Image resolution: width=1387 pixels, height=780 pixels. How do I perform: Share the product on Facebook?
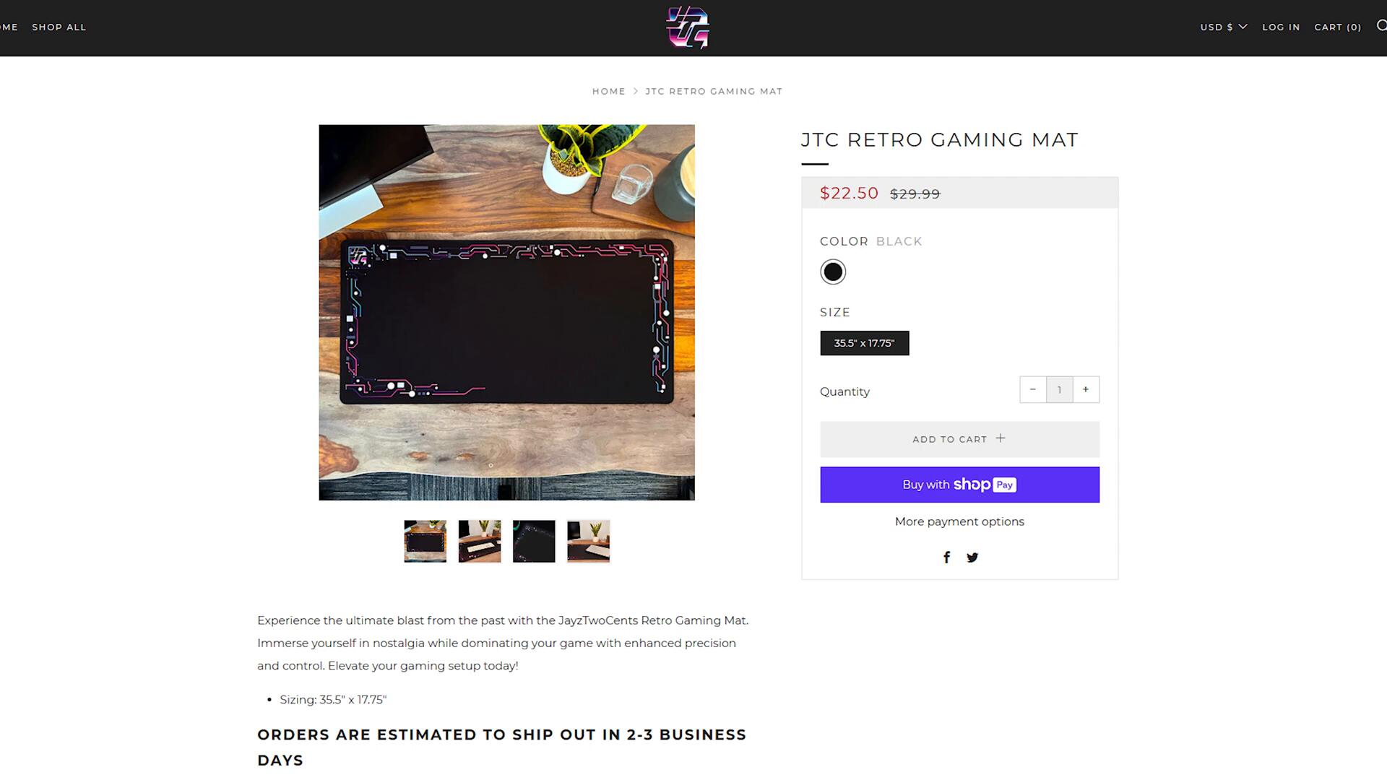[x=946, y=557]
